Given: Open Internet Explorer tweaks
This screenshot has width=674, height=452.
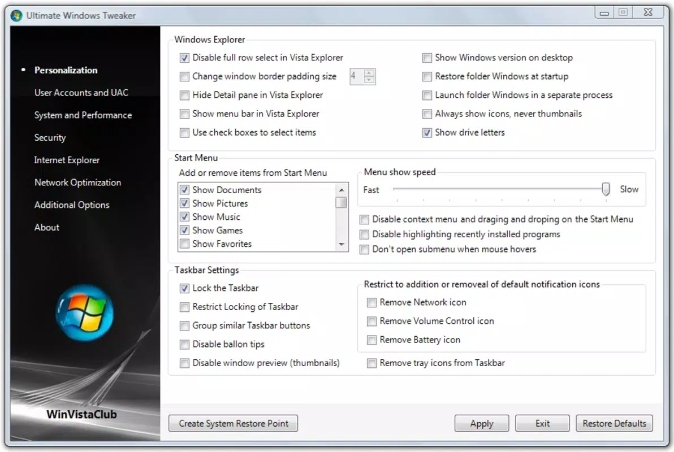Looking at the screenshot, I should click(x=67, y=160).
